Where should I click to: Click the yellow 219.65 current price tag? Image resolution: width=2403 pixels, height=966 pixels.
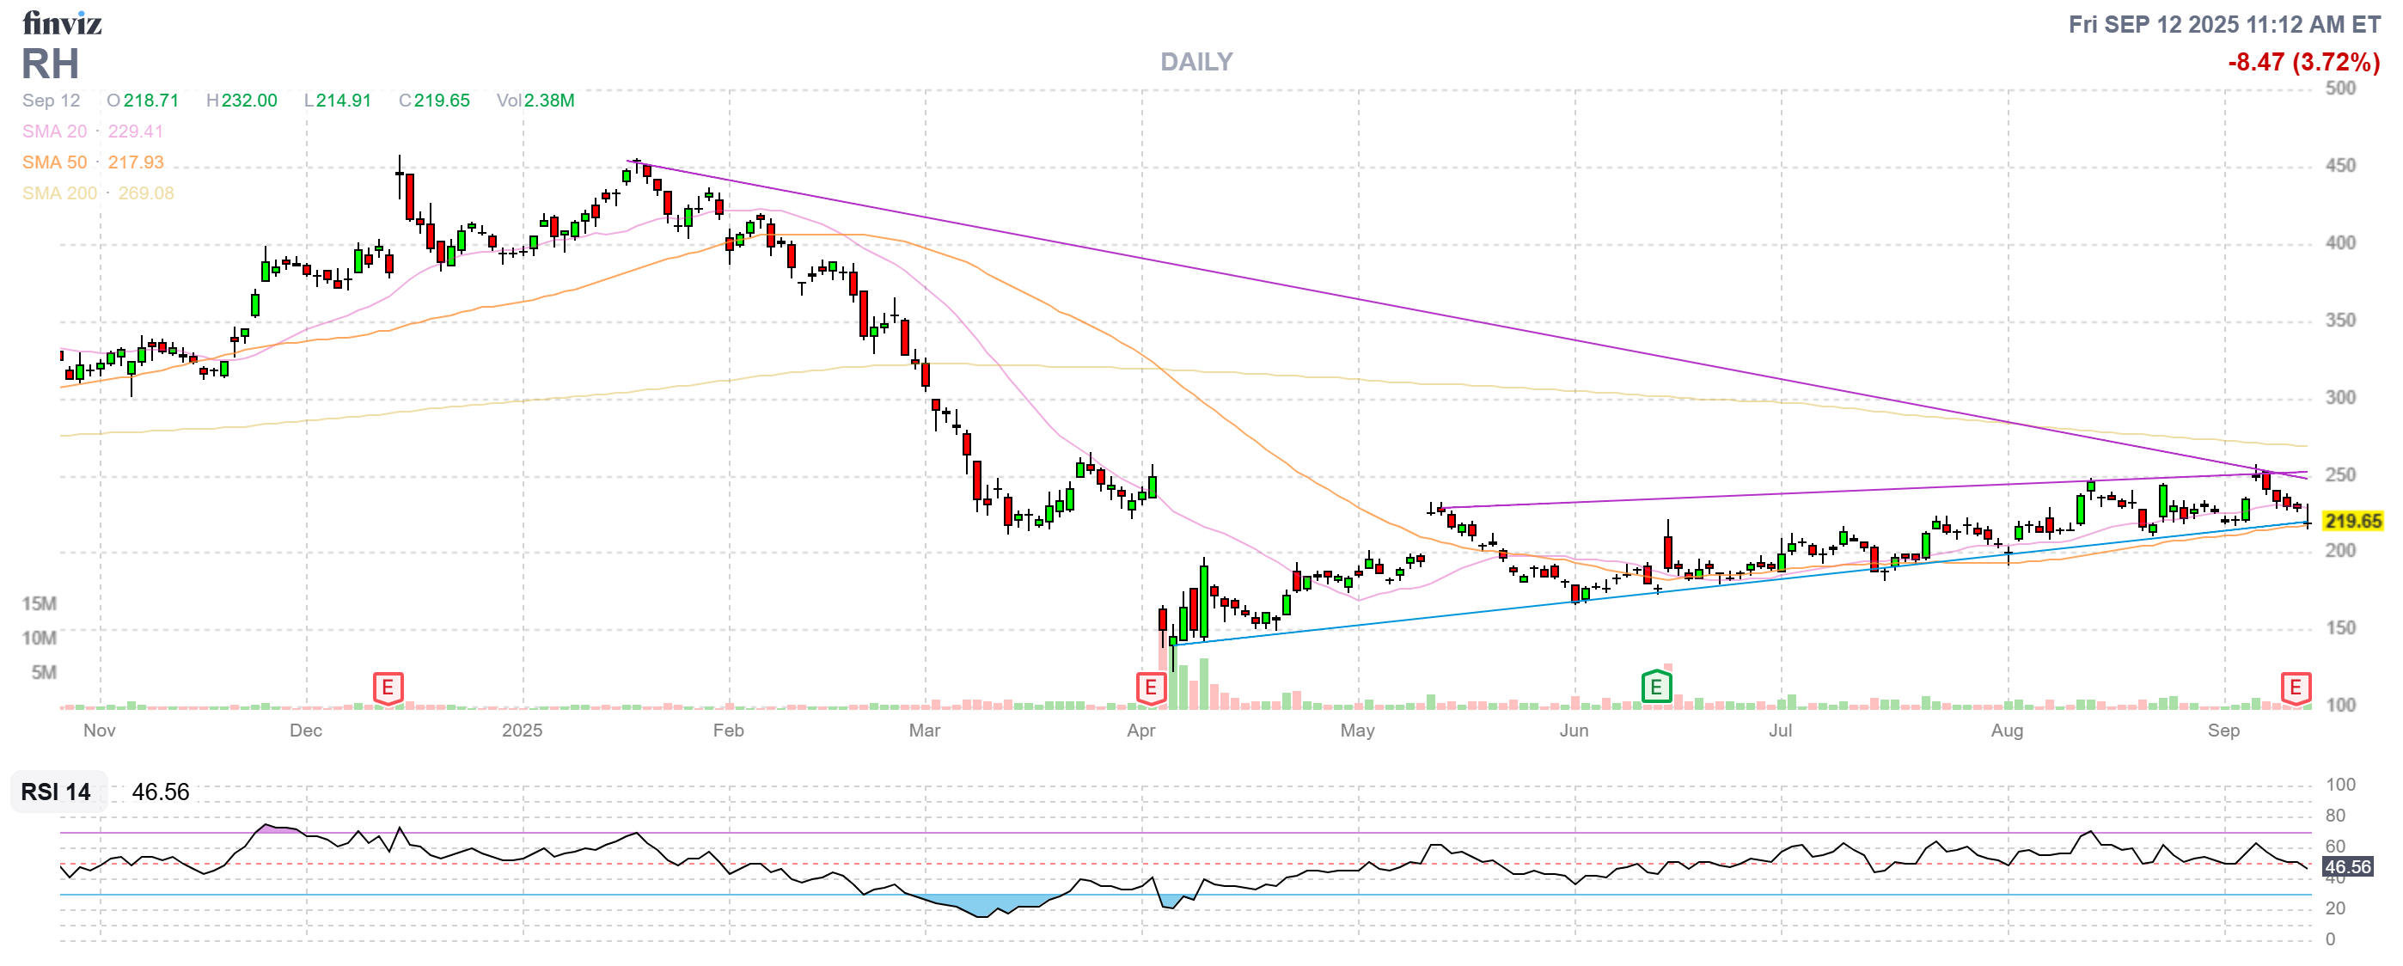tap(2352, 521)
